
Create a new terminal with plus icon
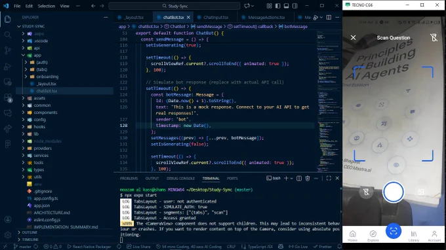point(286,178)
